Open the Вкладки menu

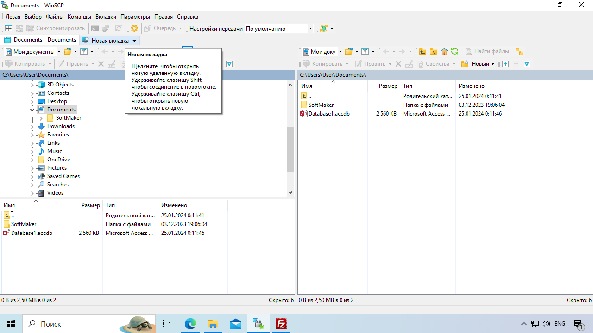click(x=106, y=16)
